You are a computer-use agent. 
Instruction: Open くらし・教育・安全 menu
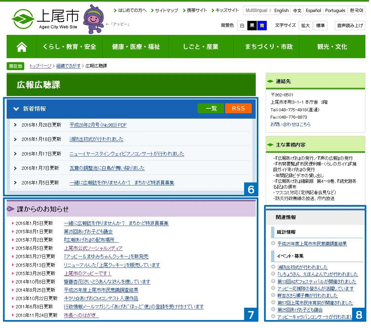pos(69,47)
